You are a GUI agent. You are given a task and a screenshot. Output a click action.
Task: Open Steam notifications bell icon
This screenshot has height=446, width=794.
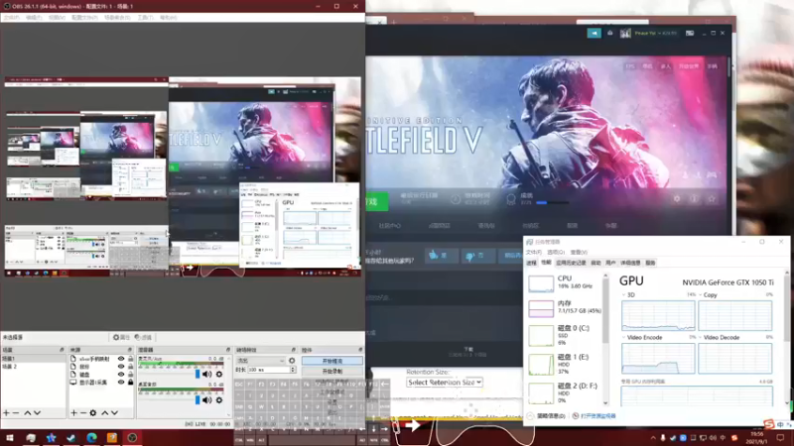(x=609, y=33)
